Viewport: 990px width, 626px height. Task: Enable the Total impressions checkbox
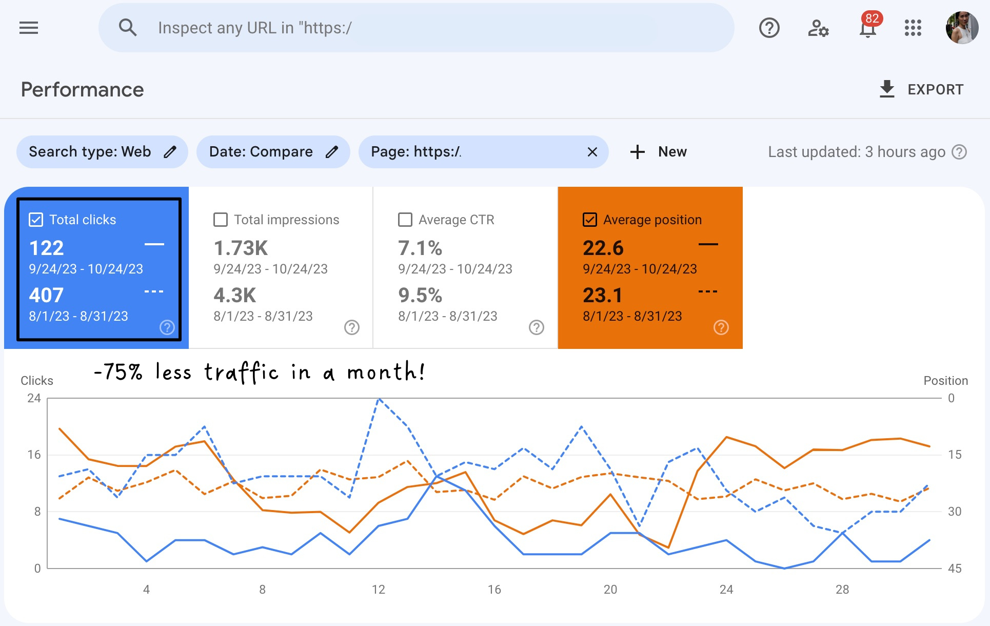[x=221, y=220]
